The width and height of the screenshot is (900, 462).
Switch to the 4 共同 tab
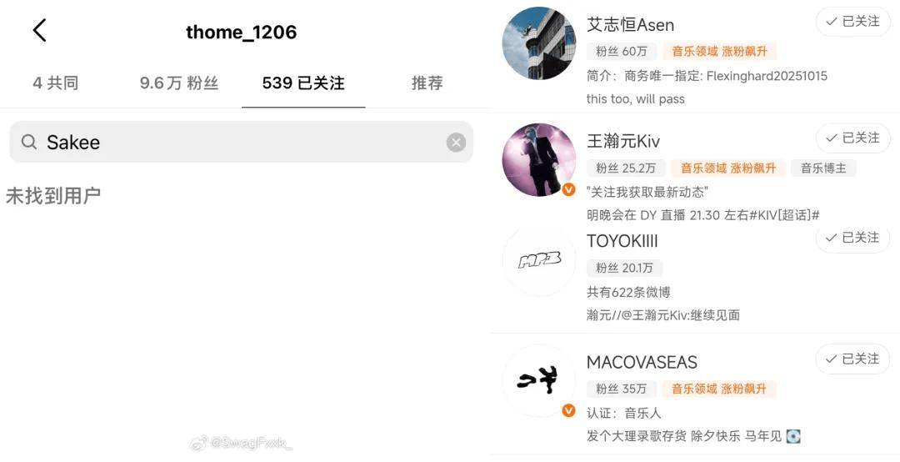[x=55, y=83]
